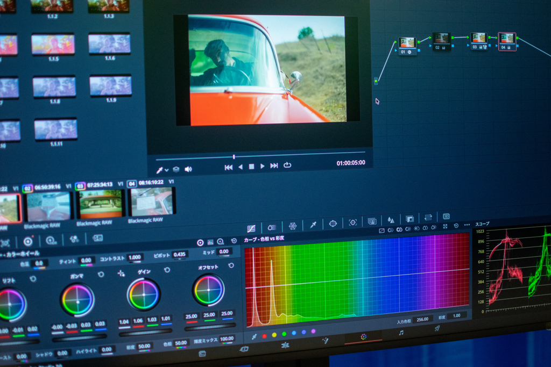The image size is (551, 367).
Task: Open the curves panel three-dot options menu
Action: 466,225
